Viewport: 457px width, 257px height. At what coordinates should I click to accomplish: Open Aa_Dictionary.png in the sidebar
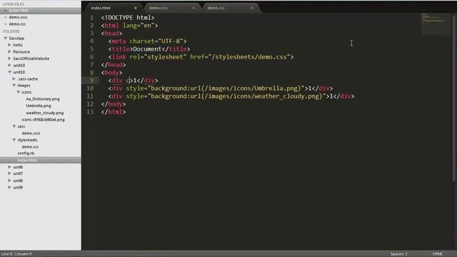pos(43,99)
